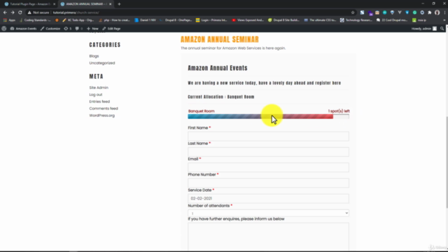Open Amazon Events site menu in admin bar
Screen dimensions: 448x252
point(23,29)
